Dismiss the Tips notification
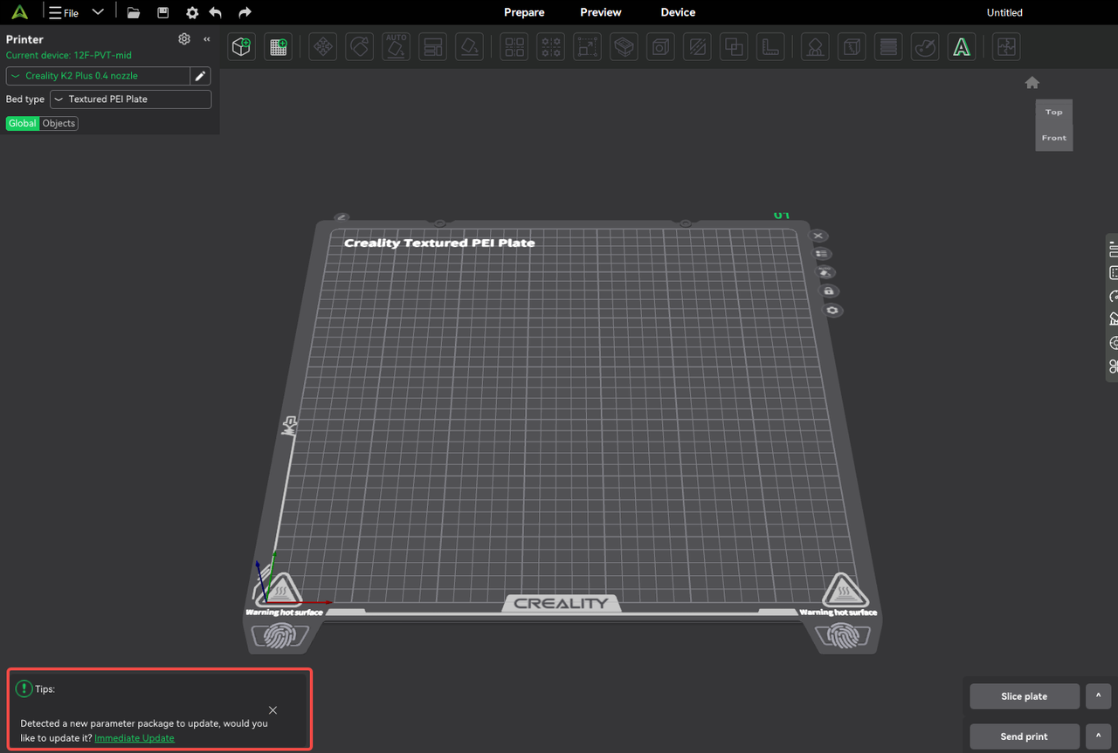Viewport: 1118px width, 753px height. tap(273, 710)
